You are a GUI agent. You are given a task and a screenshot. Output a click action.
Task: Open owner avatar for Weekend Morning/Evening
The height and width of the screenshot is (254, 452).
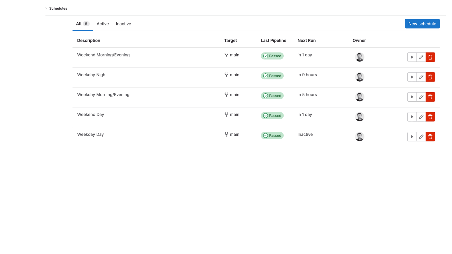pos(360,57)
